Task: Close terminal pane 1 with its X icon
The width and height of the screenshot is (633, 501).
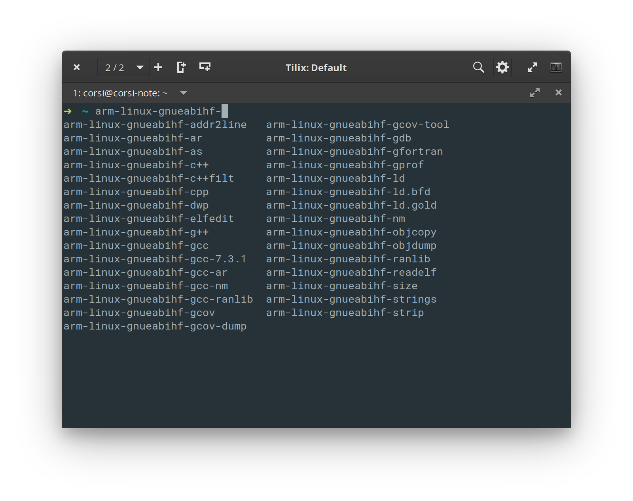Action: (x=559, y=92)
